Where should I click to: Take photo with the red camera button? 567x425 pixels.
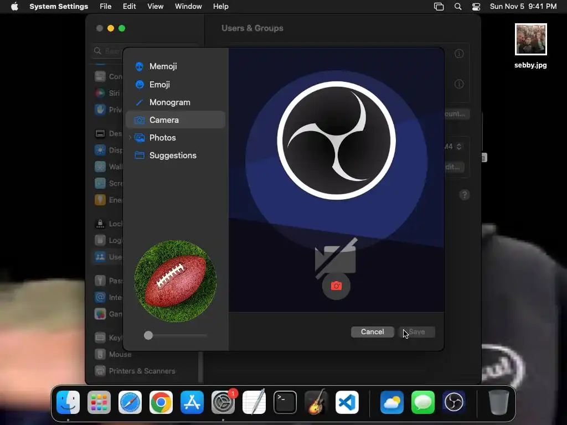pos(336,286)
